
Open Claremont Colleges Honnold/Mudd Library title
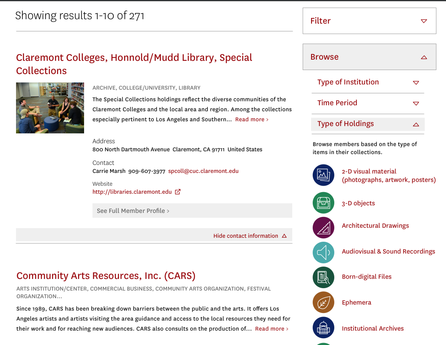[134, 64]
